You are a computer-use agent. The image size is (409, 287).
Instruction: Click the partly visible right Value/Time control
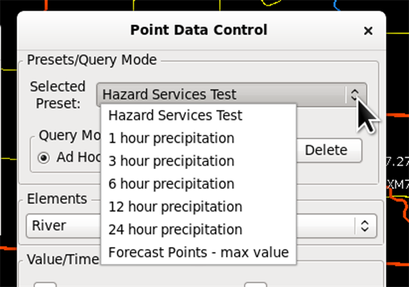pyautogui.click(x=255, y=284)
